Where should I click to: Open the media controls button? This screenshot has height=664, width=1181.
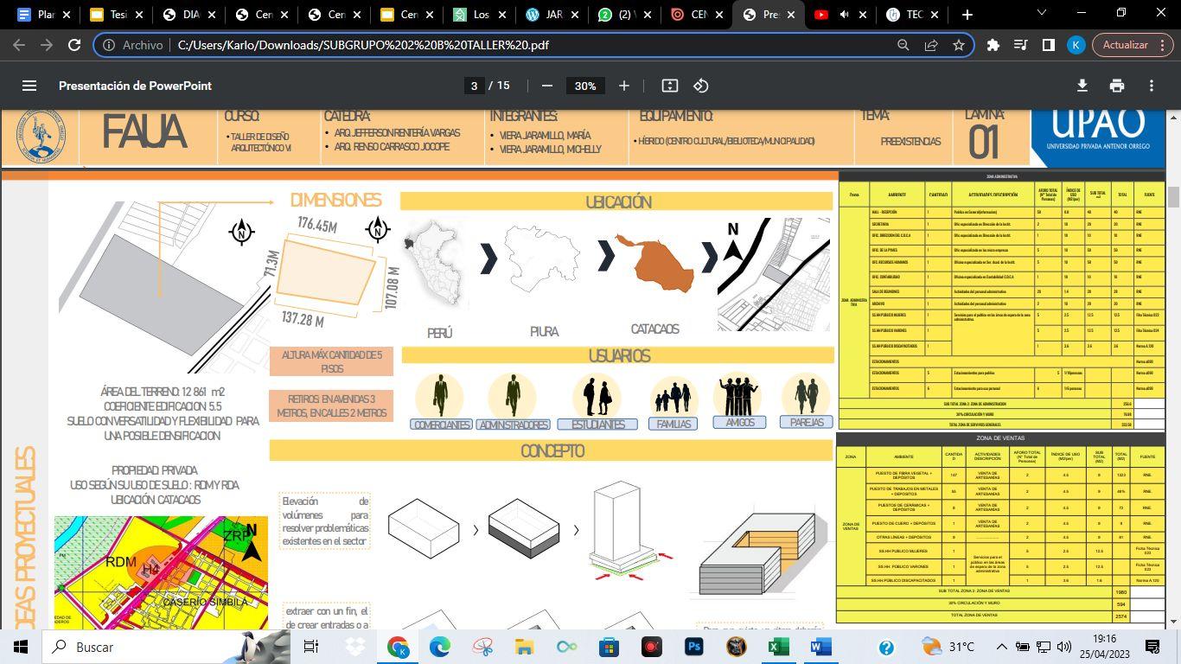coord(1021,45)
